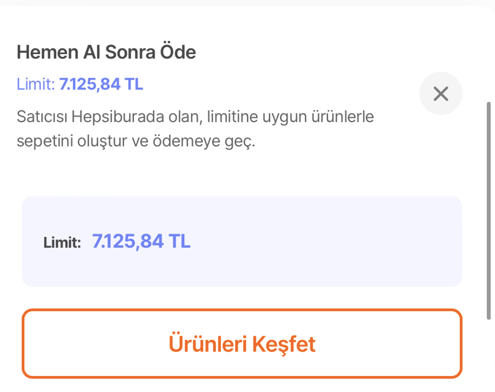Click the light blue Limit label under heading
Viewport: 495px width, 392px height.
[36, 84]
